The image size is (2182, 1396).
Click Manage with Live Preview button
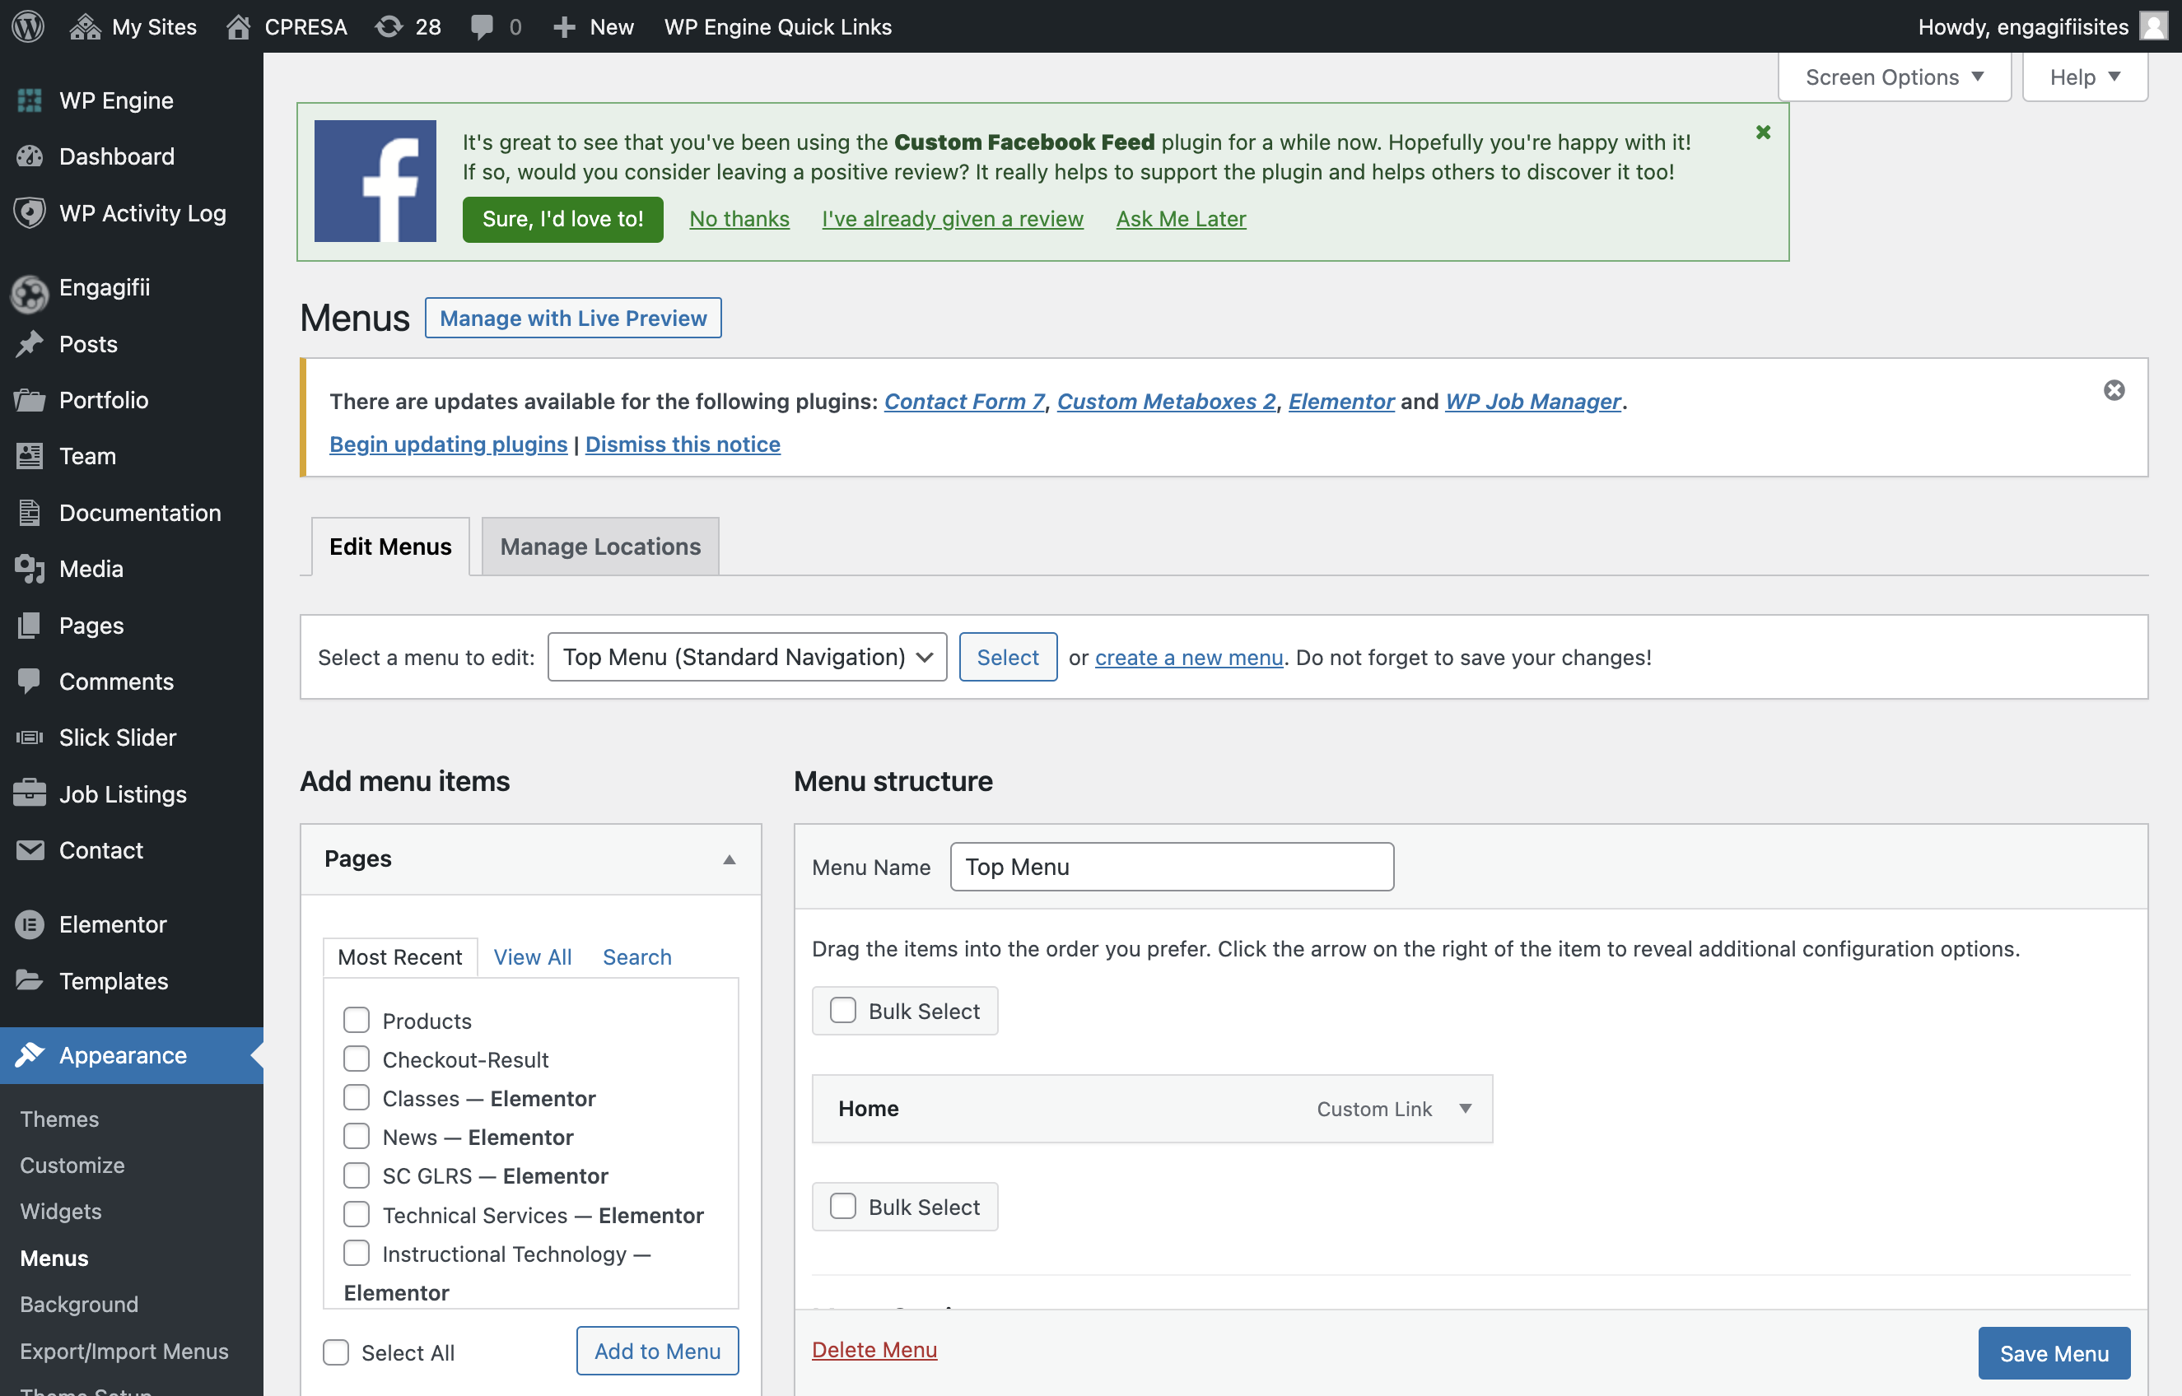[573, 317]
